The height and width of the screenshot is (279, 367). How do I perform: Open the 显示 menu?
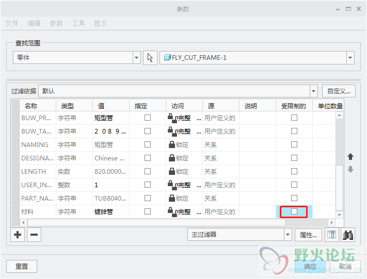click(x=101, y=23)
